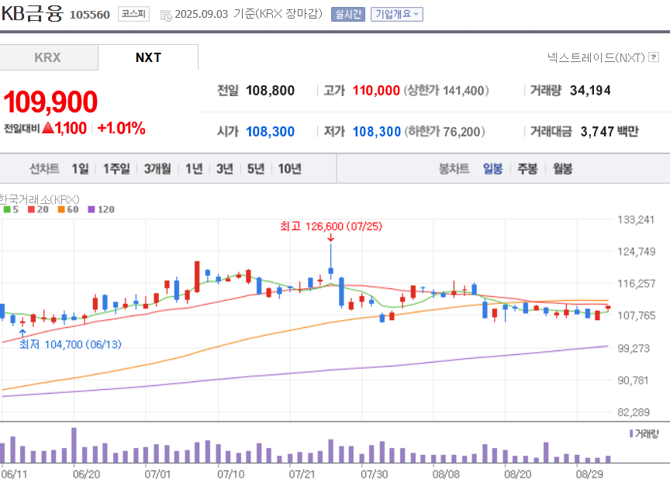The height and width of the screenshot is (486, 670).
Task: Select the 1년 line chart period
Action: (x=194, y=169)
